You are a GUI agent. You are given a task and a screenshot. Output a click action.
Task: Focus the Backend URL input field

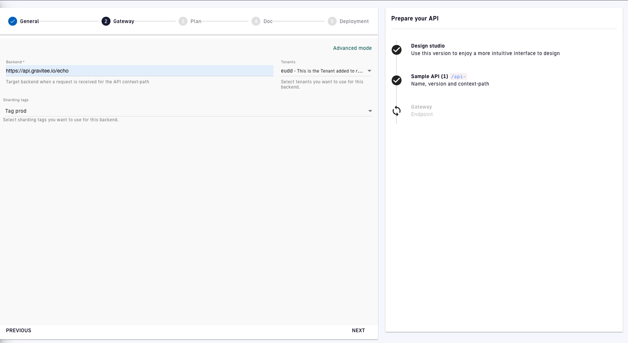[x=140, y=71]
